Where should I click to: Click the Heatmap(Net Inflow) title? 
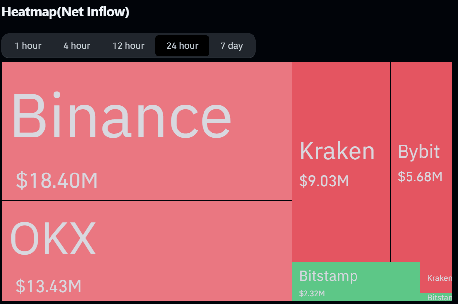click(64, 12)
